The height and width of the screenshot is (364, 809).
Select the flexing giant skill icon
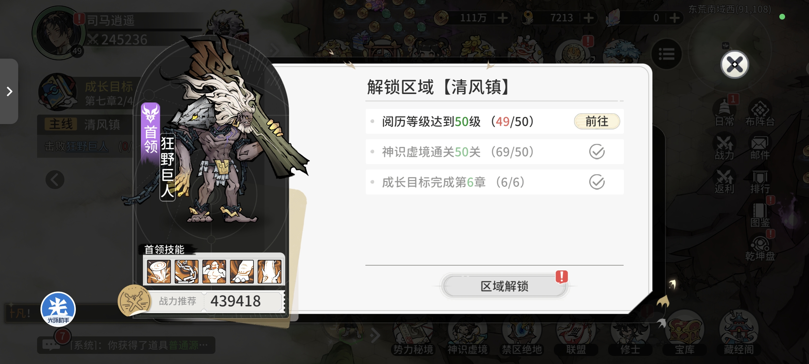pyautogui.click(x=214, y=271)
